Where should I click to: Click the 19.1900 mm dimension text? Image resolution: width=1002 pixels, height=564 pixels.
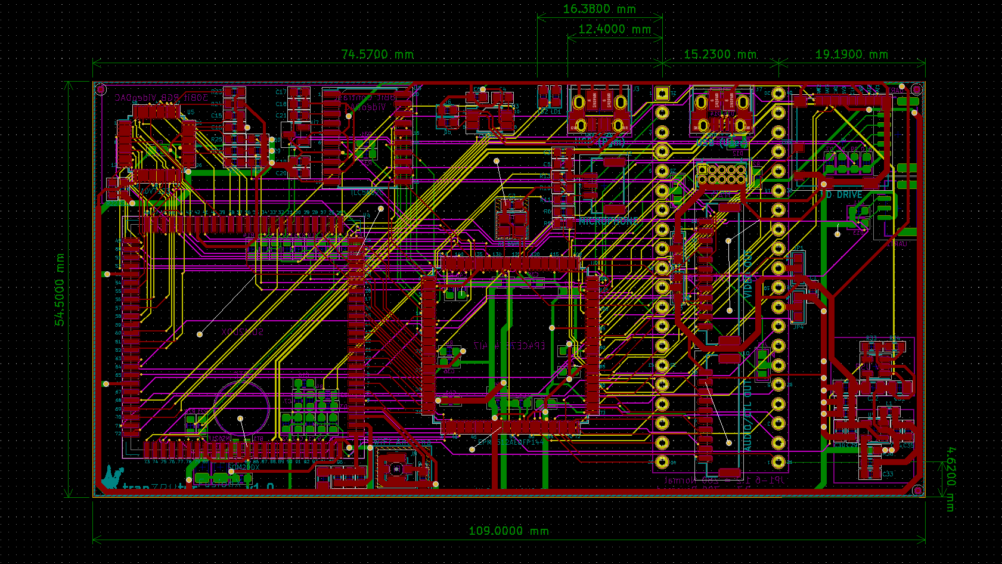coord(852,54)
